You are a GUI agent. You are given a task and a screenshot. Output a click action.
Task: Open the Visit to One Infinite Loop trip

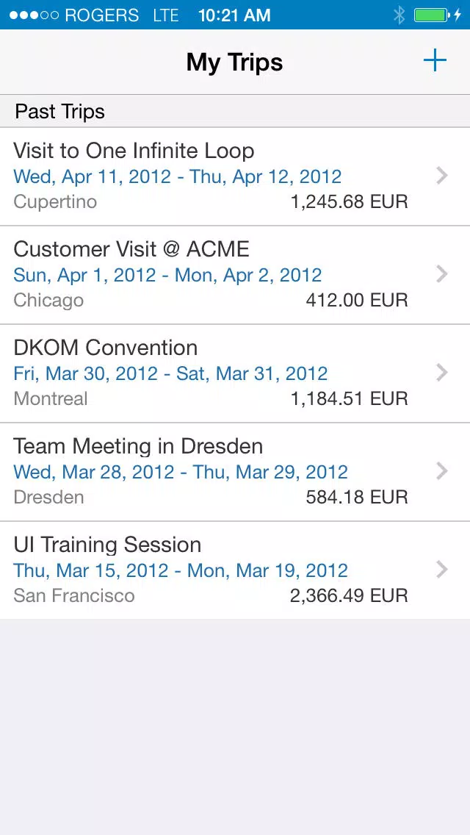point(134,151)
